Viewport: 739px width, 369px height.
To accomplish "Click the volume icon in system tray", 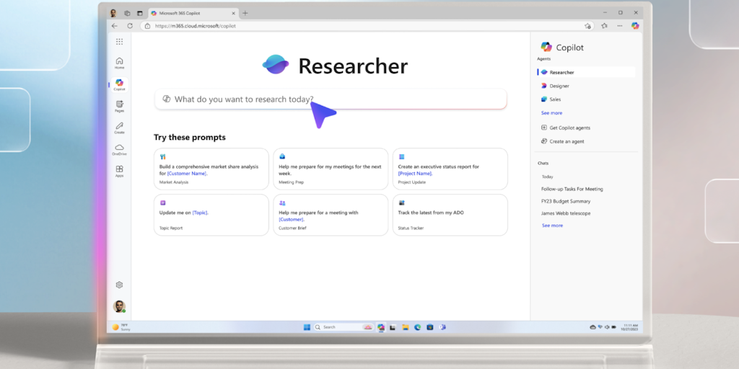I will tap(607, 327).
